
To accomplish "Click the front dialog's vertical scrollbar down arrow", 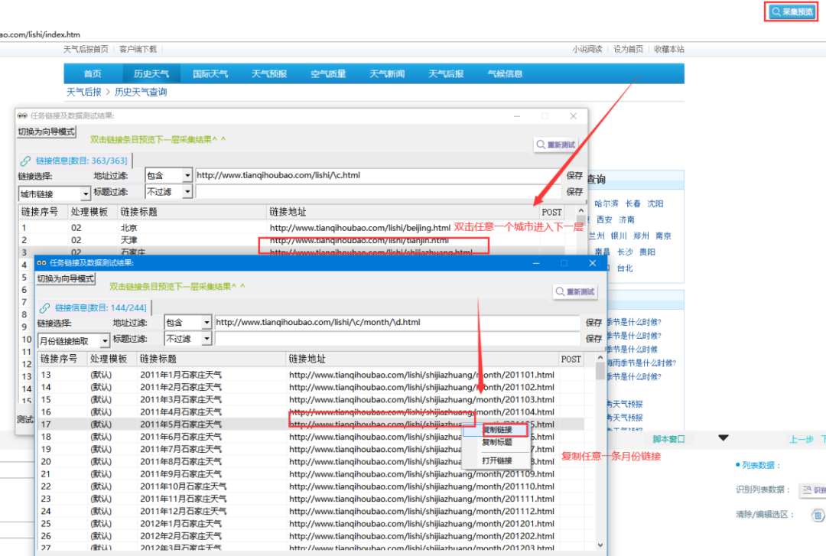I will click(x=600, y=549).
